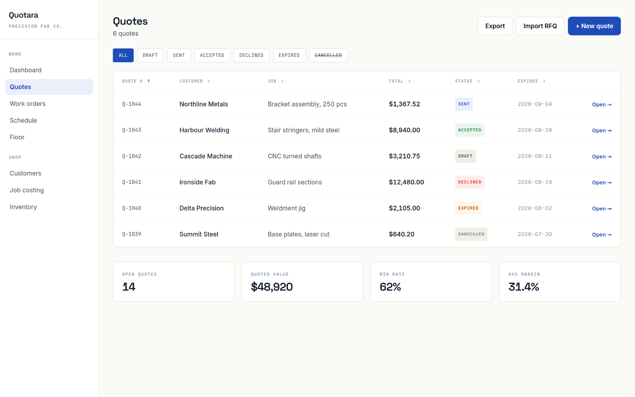Screen dimensions: 635x397
Task: Open quote Q-1041 for Ironside Fab
Action: coord(602,182)
